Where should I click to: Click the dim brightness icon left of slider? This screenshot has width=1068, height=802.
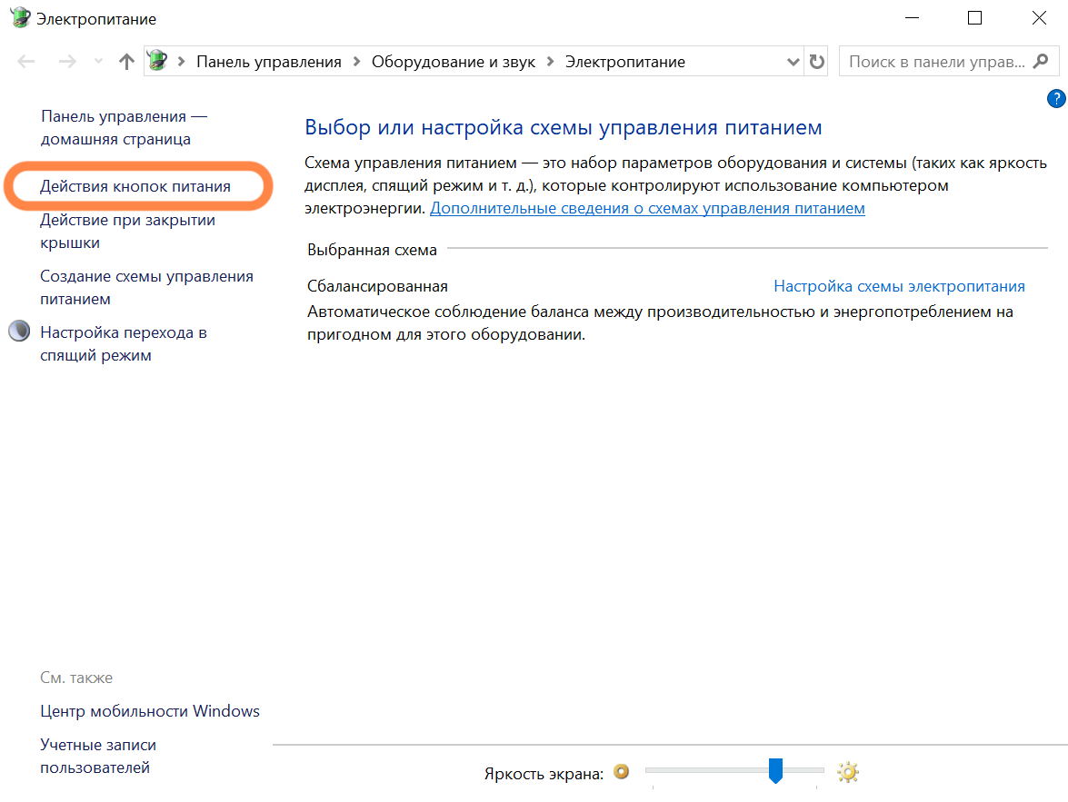[621, 771]
